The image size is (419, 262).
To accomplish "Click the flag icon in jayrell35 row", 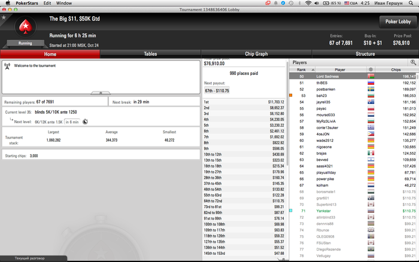I will pos(371,102).
